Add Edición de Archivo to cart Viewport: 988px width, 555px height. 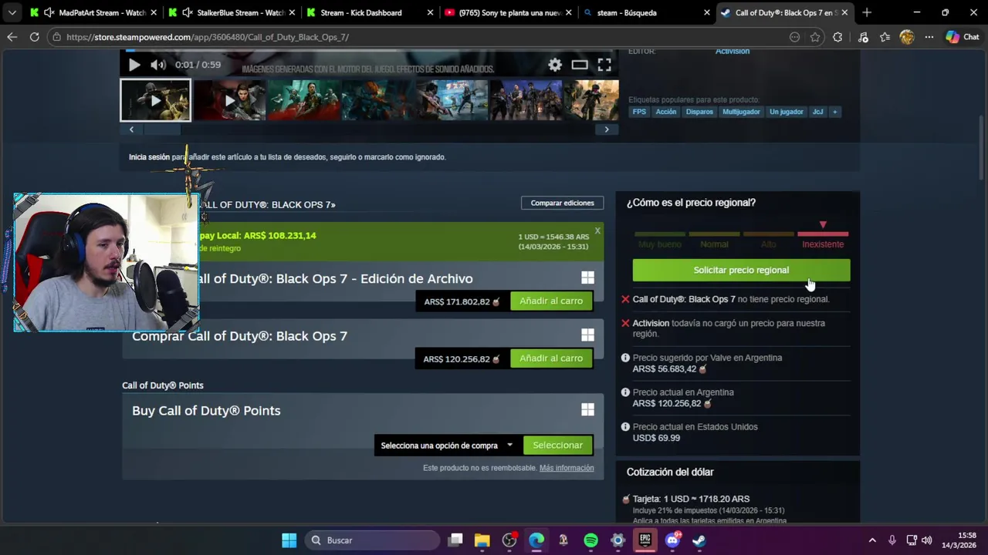pyautogui.click(x=551, y=301)
